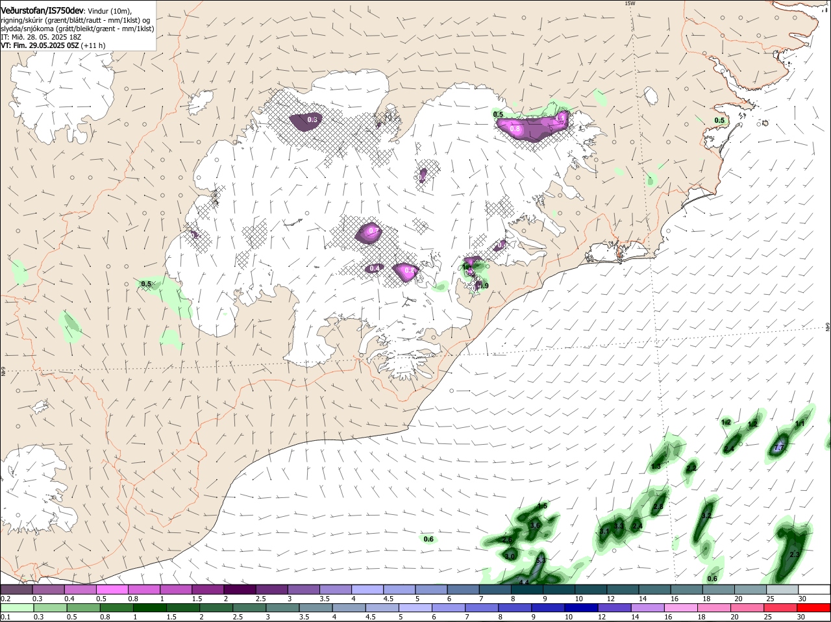This screenshot has width=831, height=622.
Task: Click the palest green rain swatch at 0.1
Action: (16, 608)
